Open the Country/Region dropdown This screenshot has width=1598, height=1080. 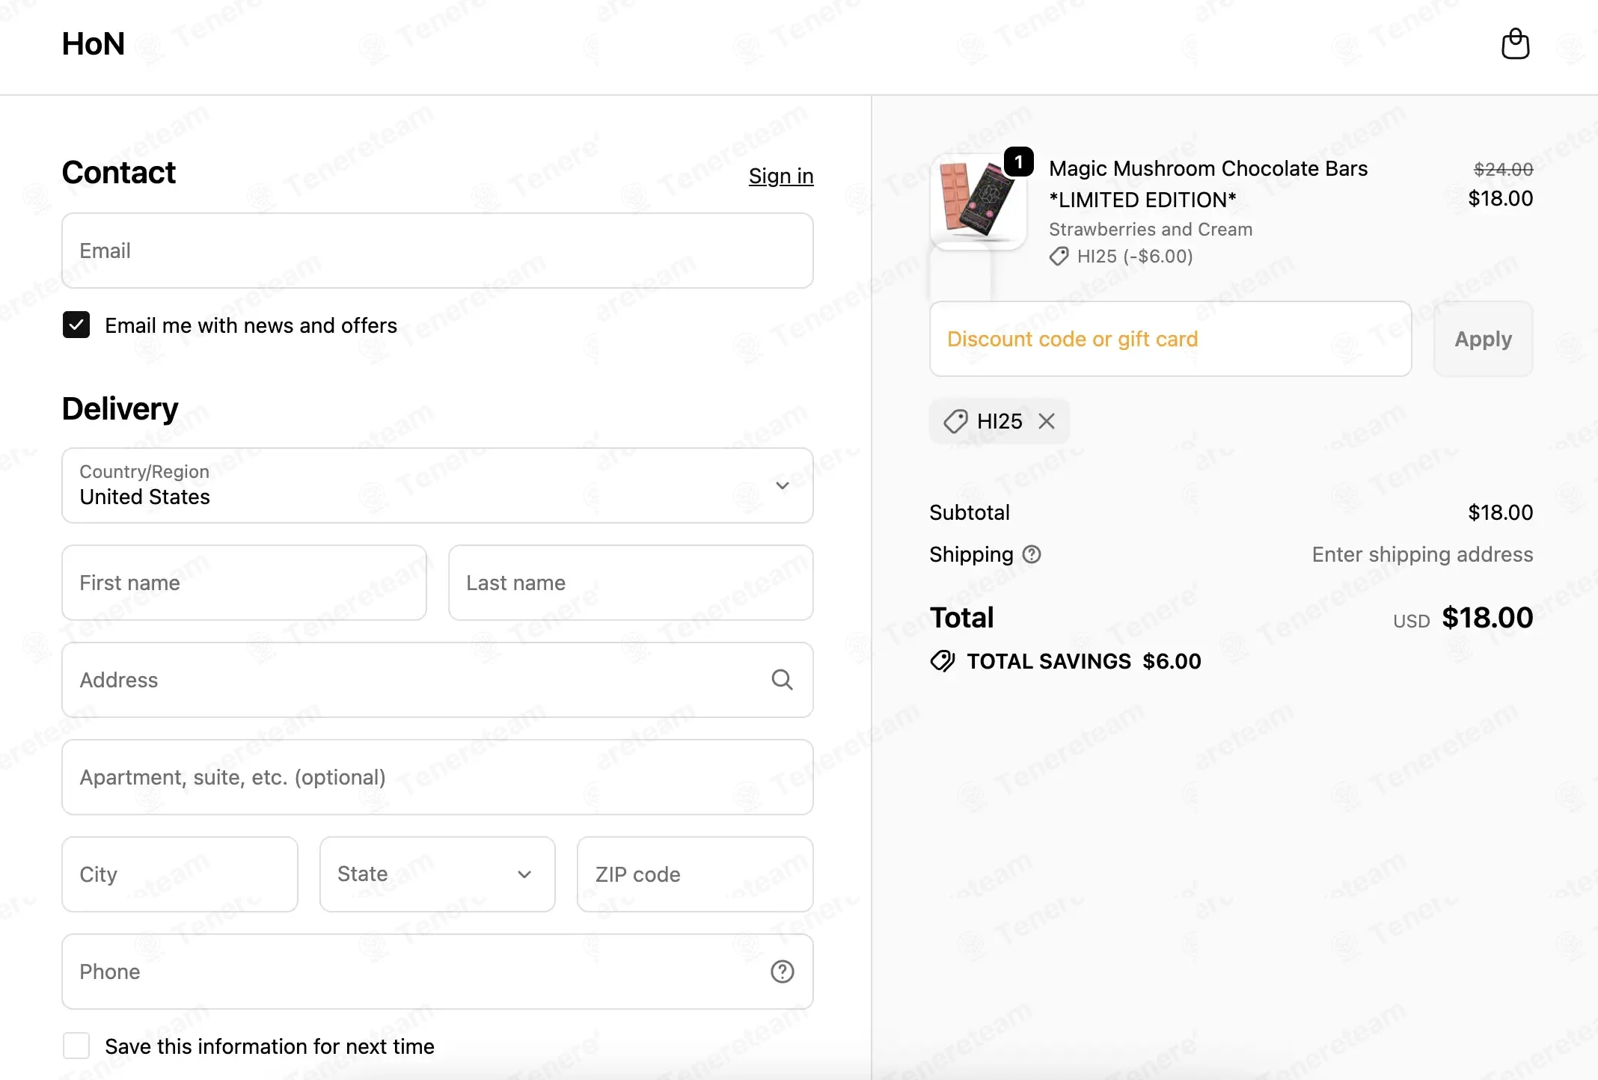(438, 485)
